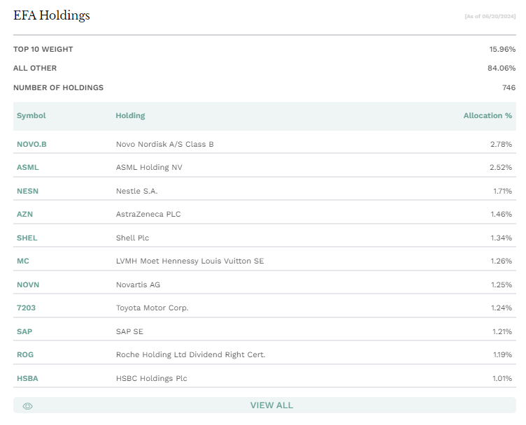
Task: Select the HSBC Holdings Plc name
Action: (x=152, y=378)
